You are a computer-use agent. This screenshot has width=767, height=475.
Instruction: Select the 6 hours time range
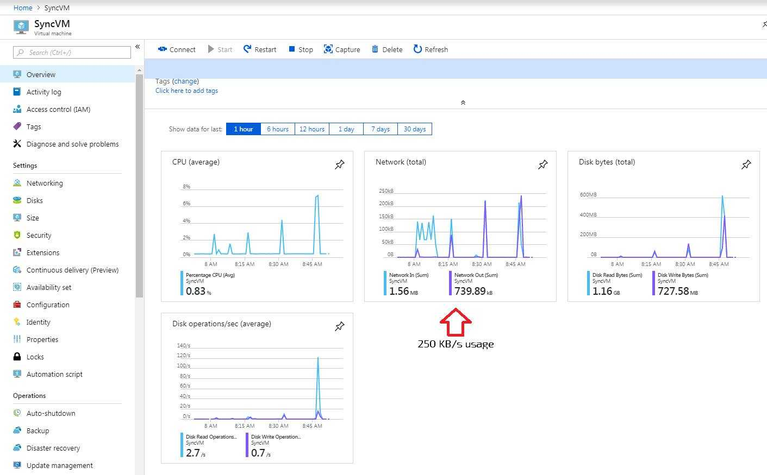[278, 129]
